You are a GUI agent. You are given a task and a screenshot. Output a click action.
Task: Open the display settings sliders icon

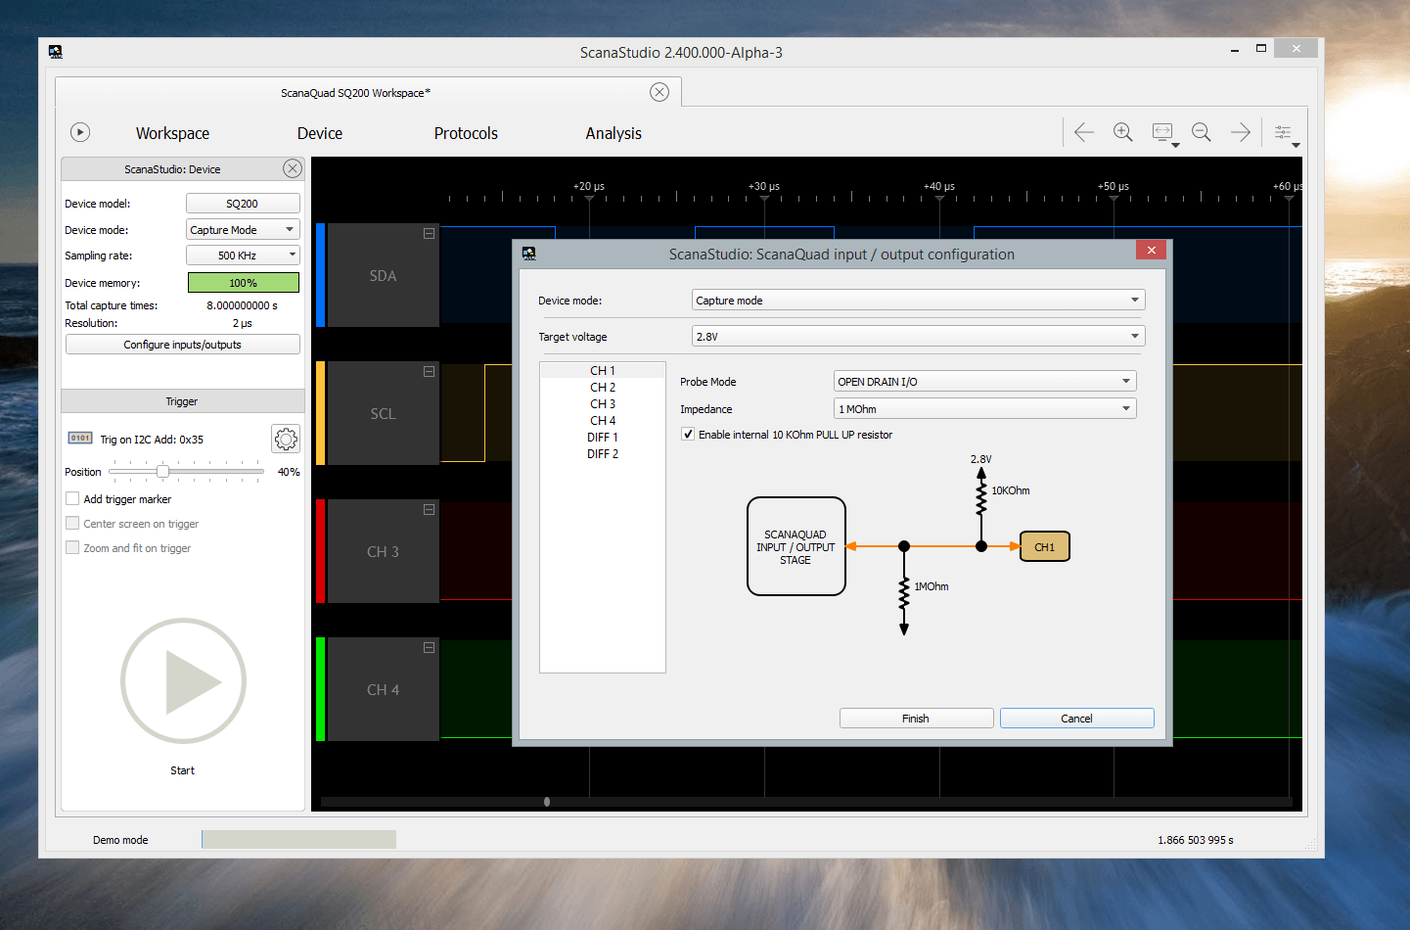point(1283,132)
